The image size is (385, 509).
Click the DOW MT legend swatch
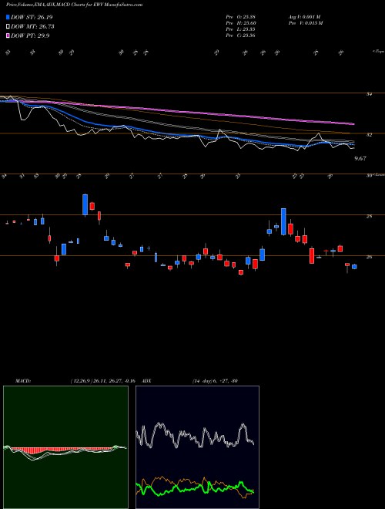click(8, 26)
